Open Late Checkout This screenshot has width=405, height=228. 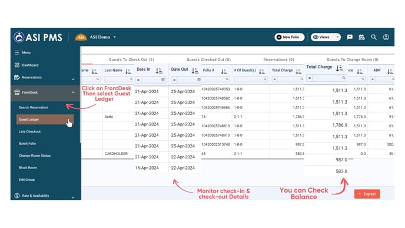[29, 131]
